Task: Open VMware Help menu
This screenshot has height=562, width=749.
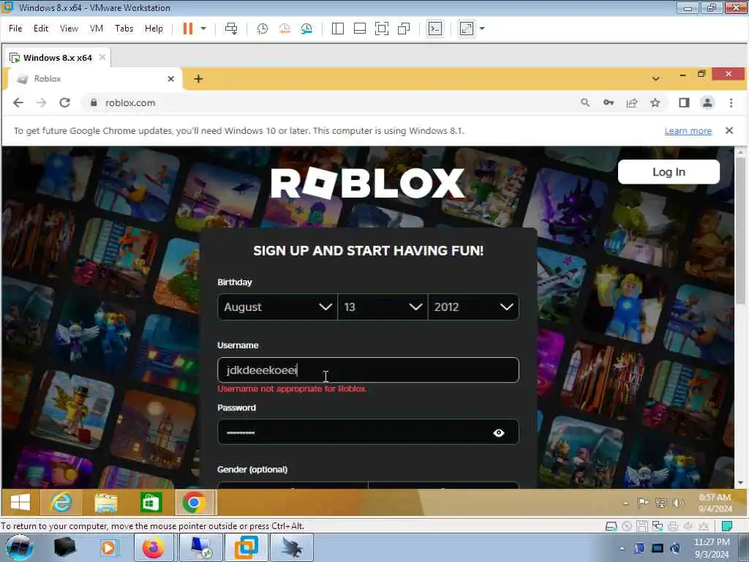Action: point(154,29)
